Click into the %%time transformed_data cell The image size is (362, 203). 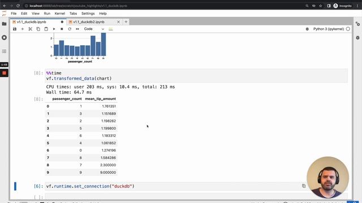point(196,76)
